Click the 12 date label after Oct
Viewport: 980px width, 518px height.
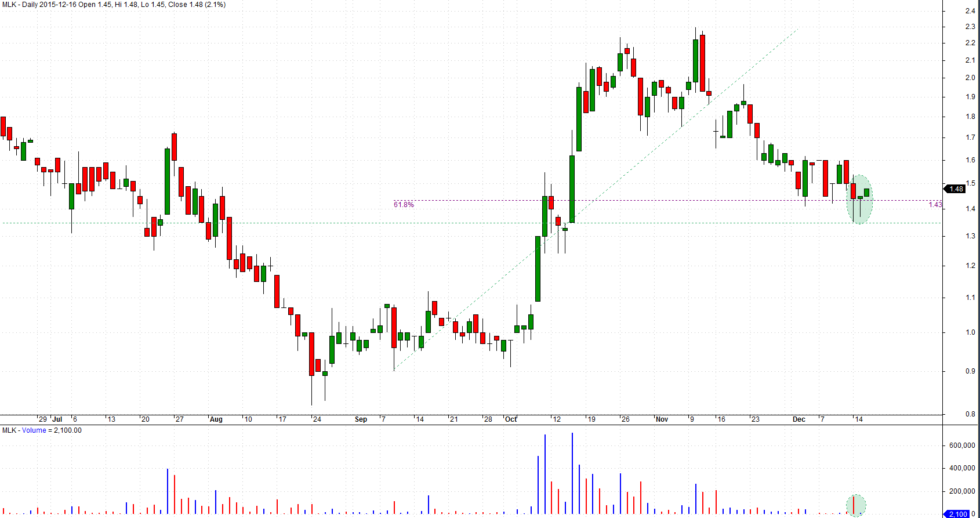[557, 419]
